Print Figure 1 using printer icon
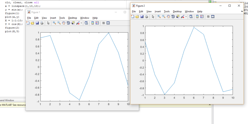This screenshot has width=248, height=124. coord(42,23)
